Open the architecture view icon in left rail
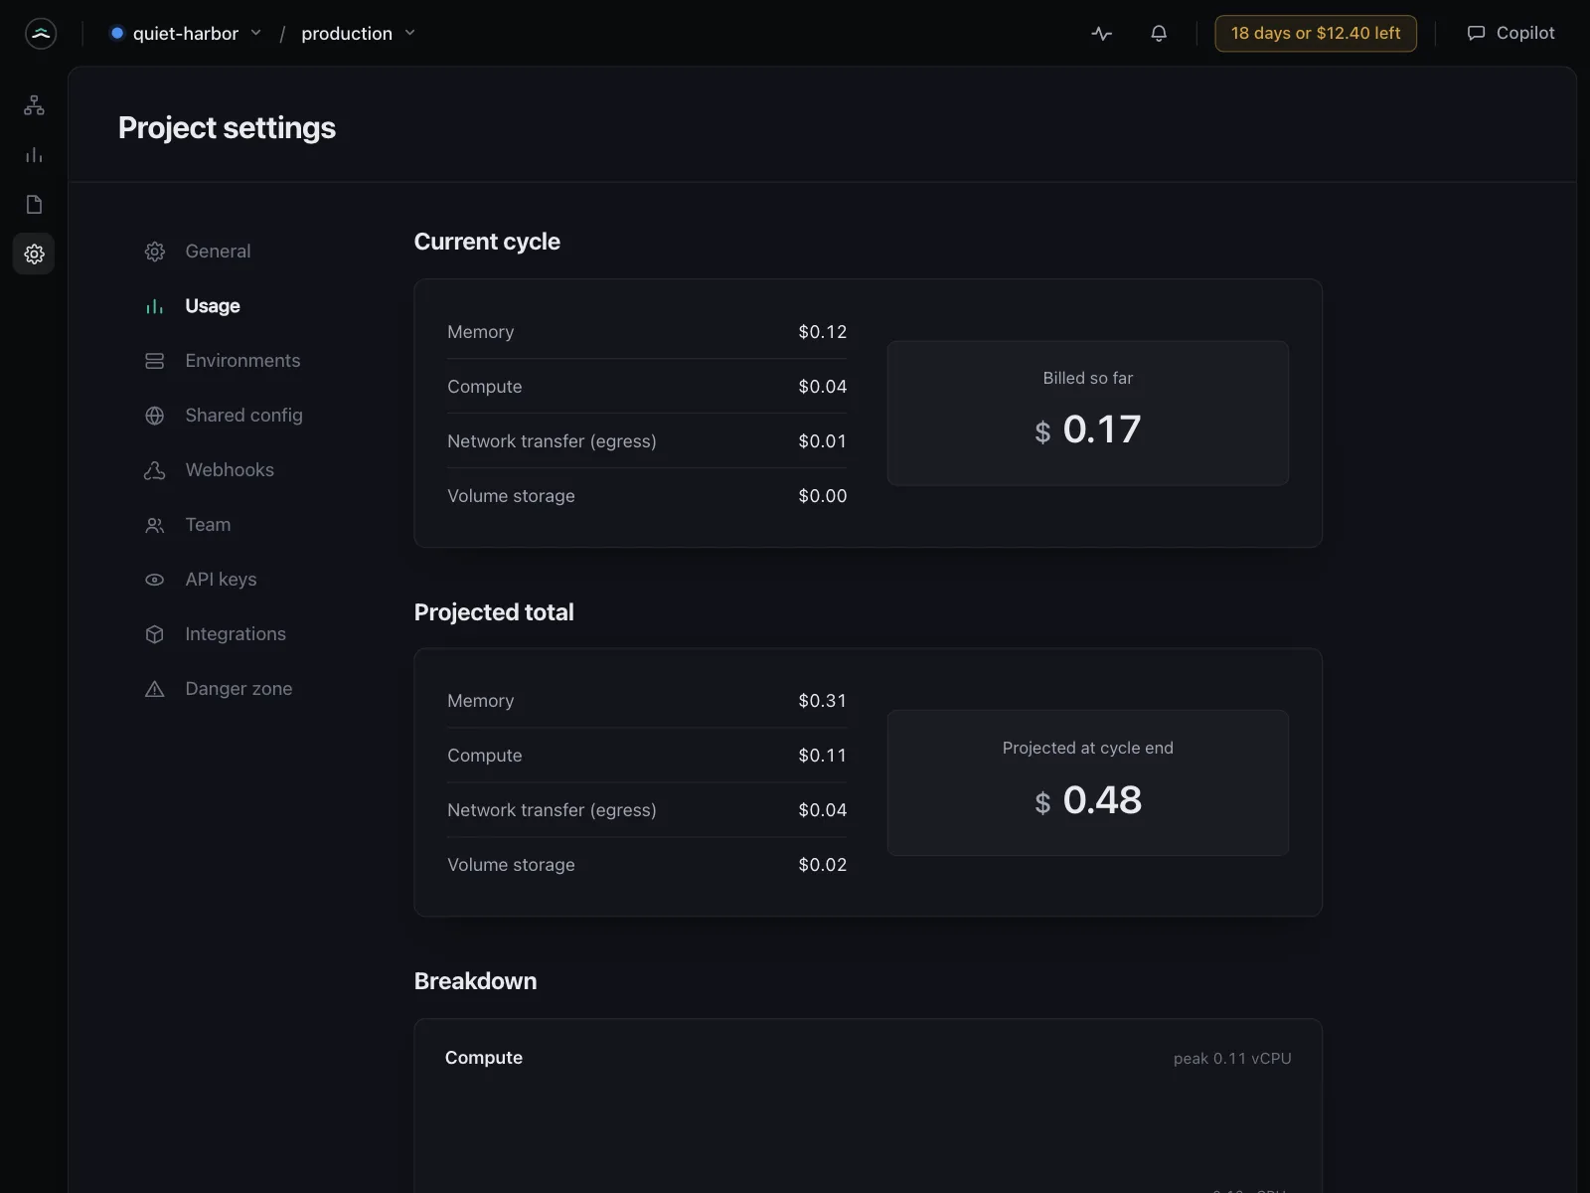The width and height of the screenshot is (1590, 1193). (x=34, y=105)
